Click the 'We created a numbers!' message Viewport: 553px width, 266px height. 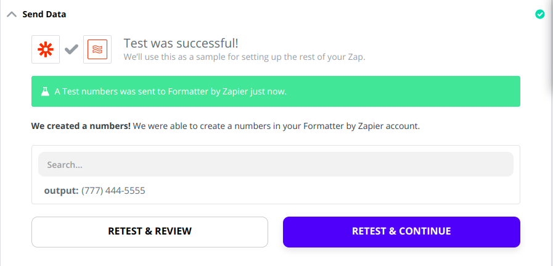click(81, 126)
